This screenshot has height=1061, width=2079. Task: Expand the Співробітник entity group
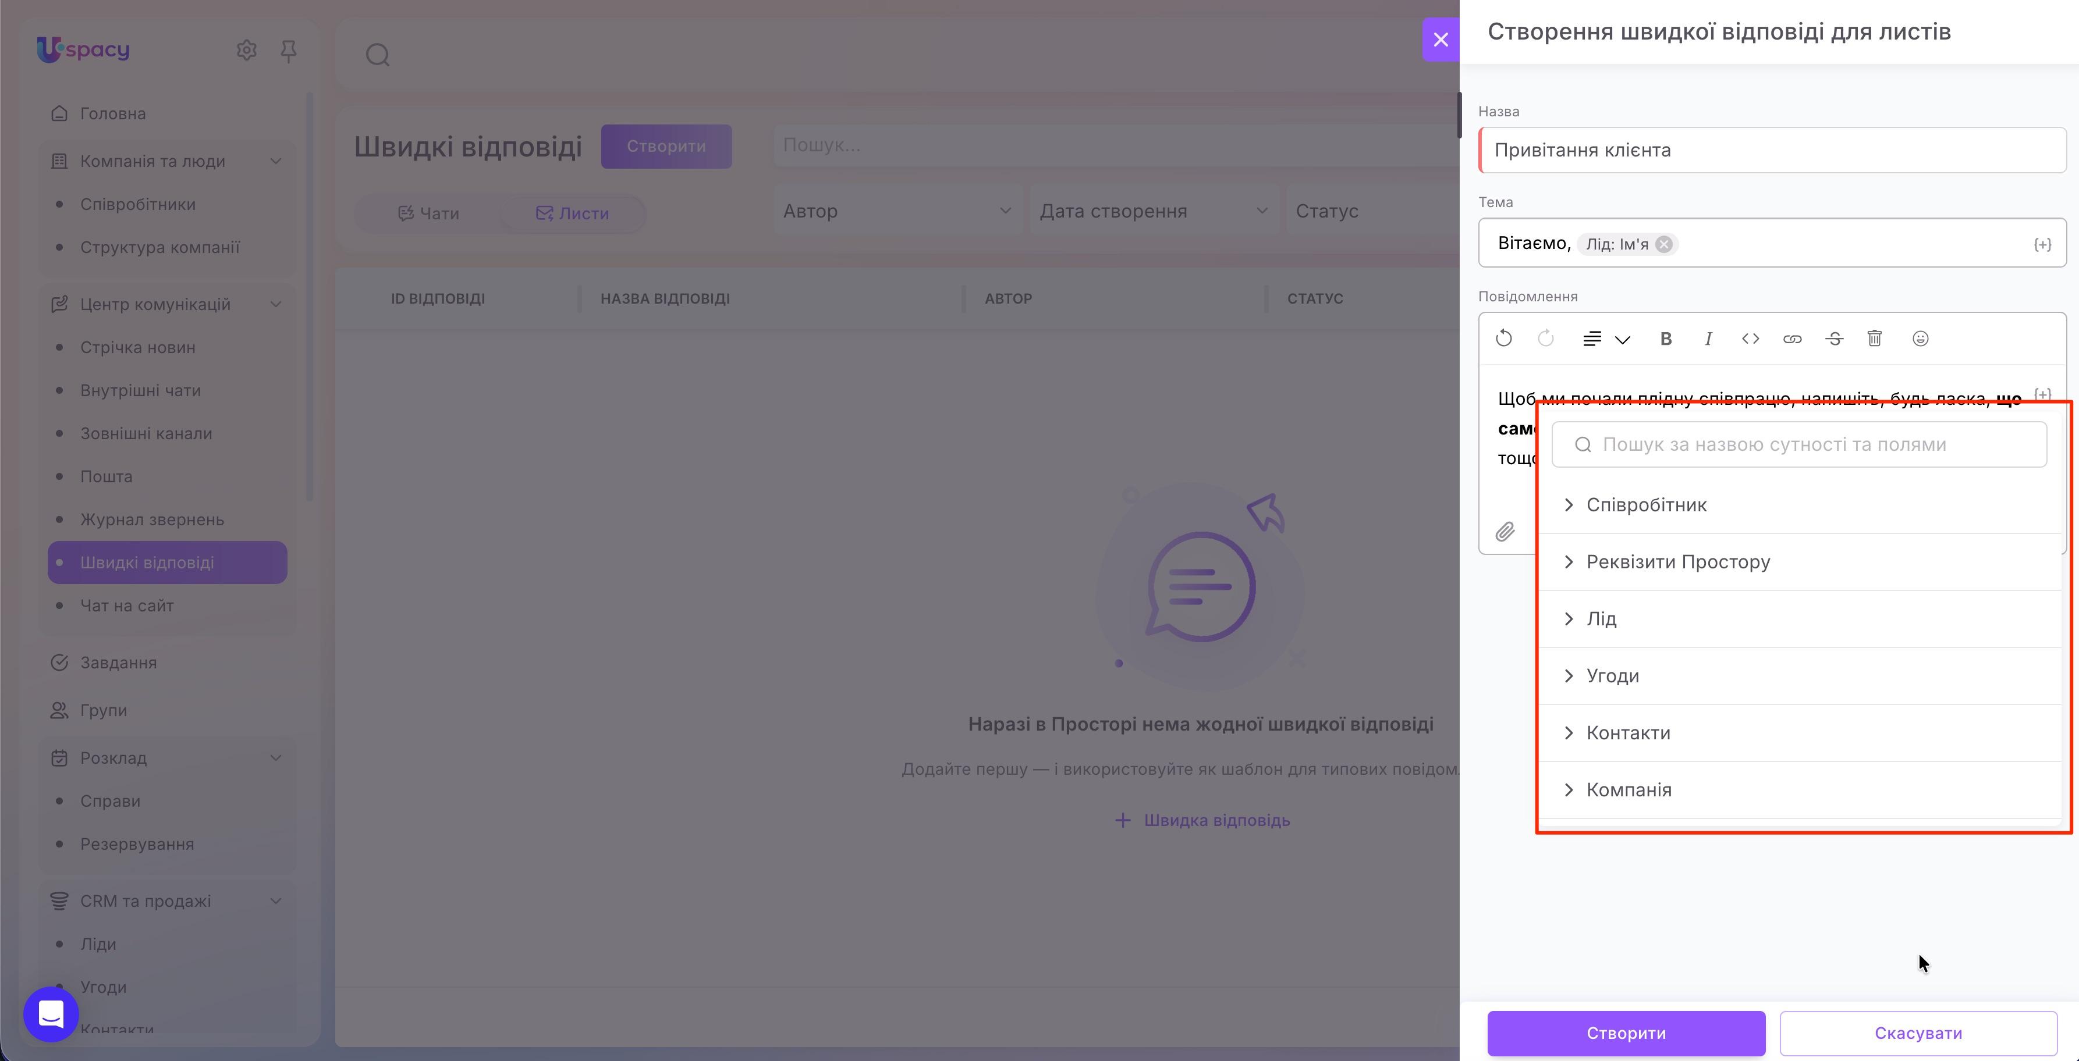(x=1800, y=505)
